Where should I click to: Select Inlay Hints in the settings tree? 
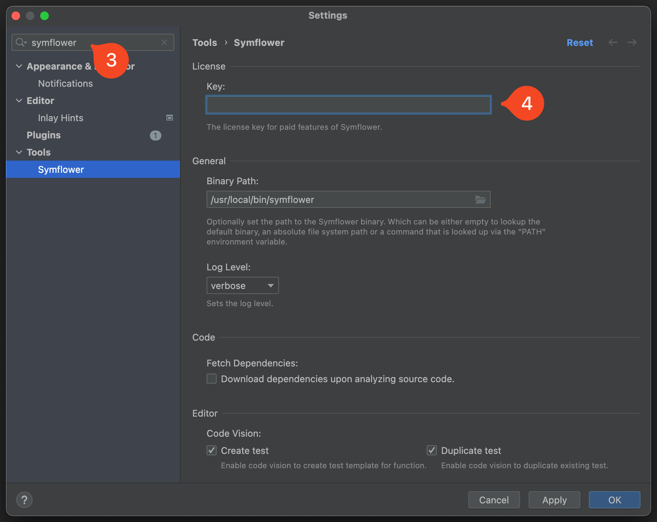61,118
